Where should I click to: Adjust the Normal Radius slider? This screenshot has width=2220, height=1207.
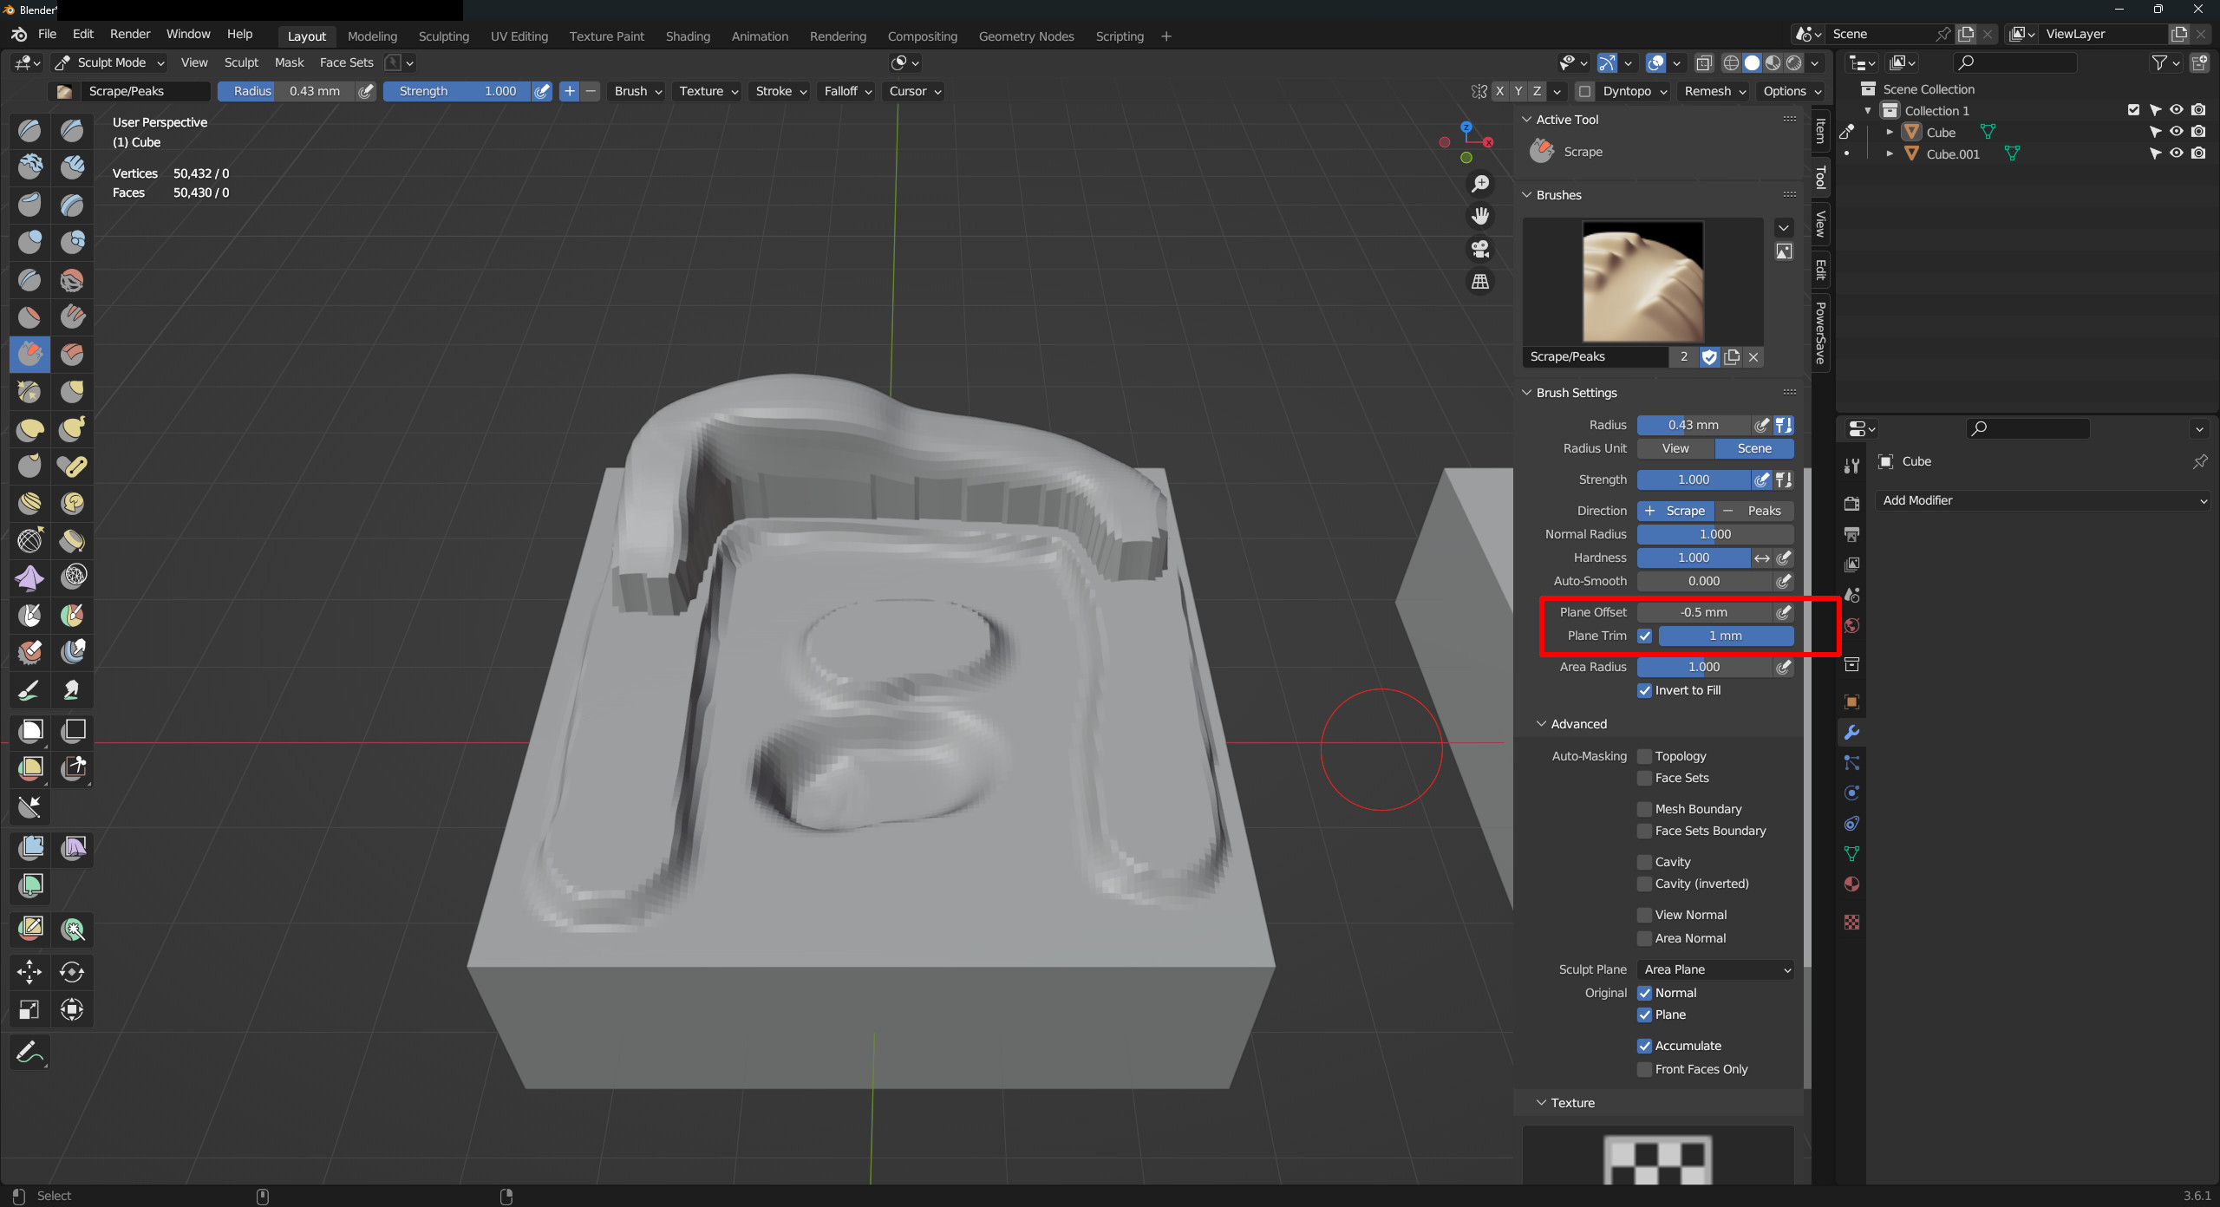(1715, 534)
